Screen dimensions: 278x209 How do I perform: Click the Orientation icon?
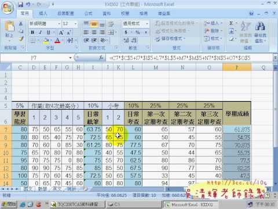click(103, 40)
